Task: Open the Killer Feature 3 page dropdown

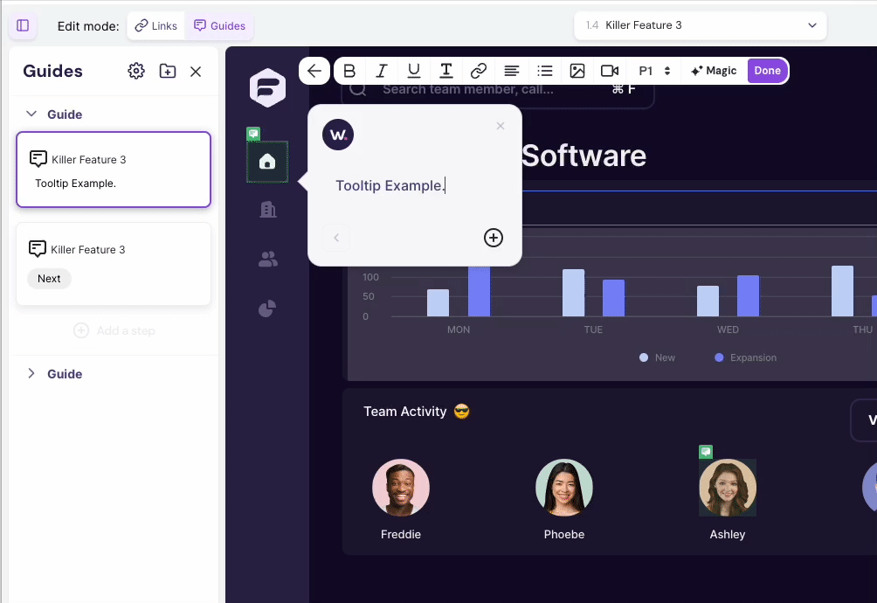Action: coord(701,25)
